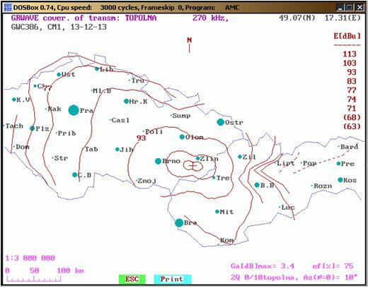Click the 93 contour label near Poli
The image size is (368, 288).
point(141,138)
